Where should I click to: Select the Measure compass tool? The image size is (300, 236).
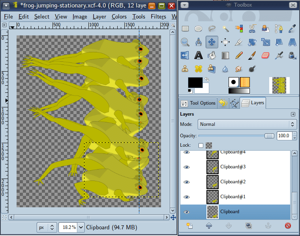199,42
